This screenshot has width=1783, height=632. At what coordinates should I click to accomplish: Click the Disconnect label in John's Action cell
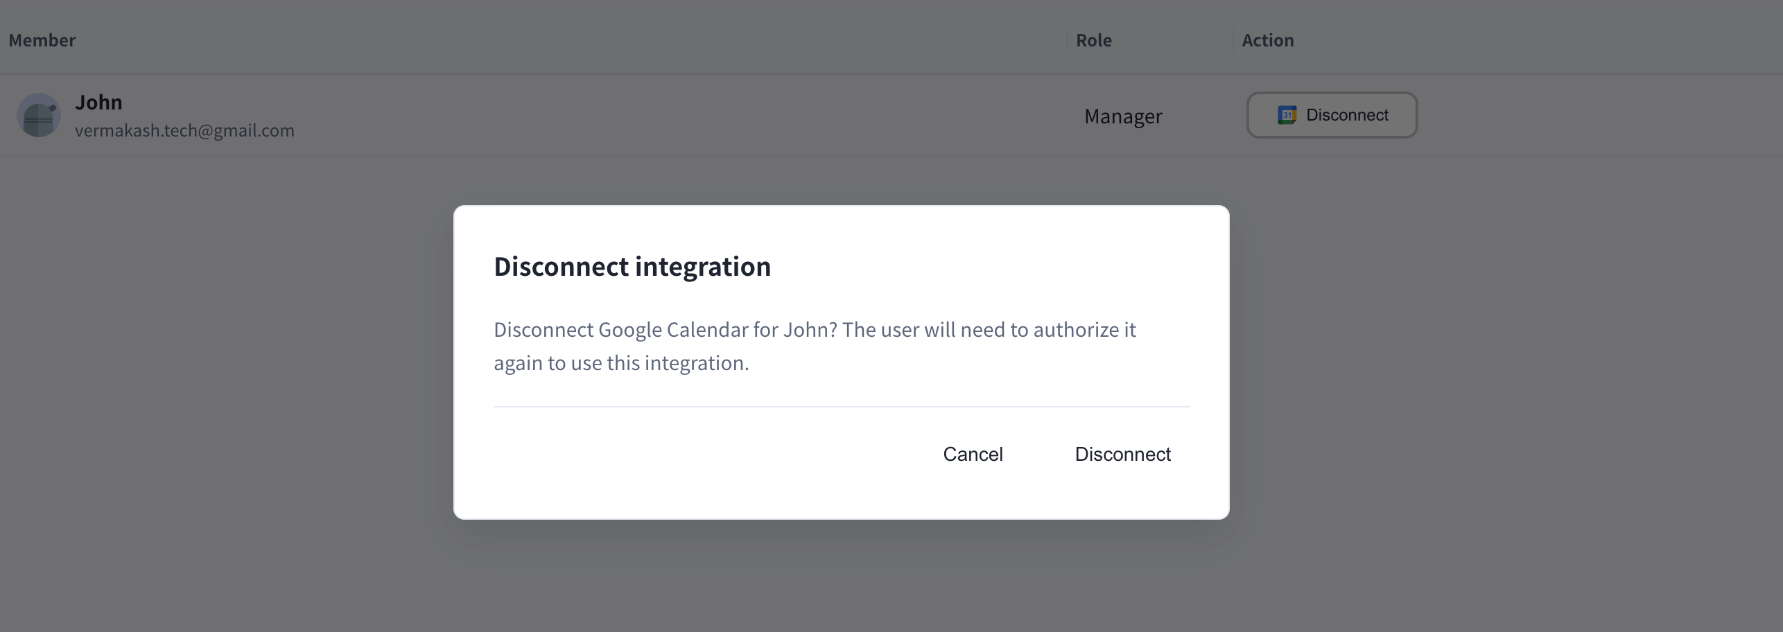[x=1347, y=115]
